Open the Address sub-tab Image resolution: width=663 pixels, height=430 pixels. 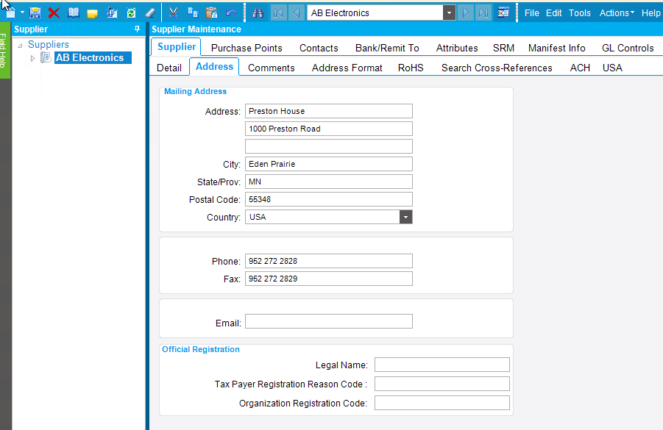tap(214, 67)
